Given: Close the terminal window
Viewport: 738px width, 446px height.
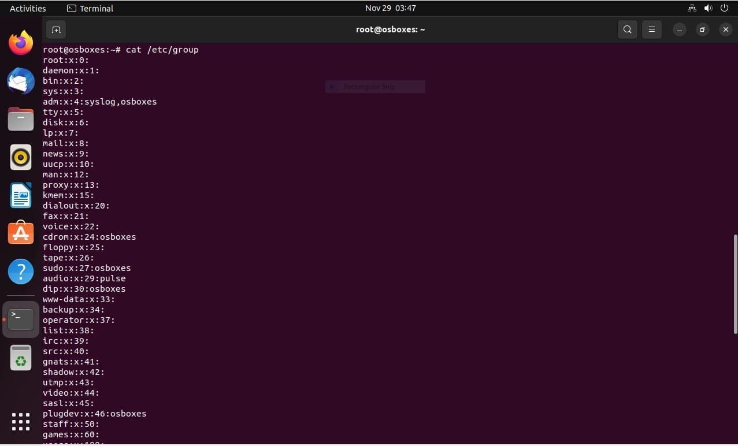Looking at the screenshot, I should (x=726, y=29).
